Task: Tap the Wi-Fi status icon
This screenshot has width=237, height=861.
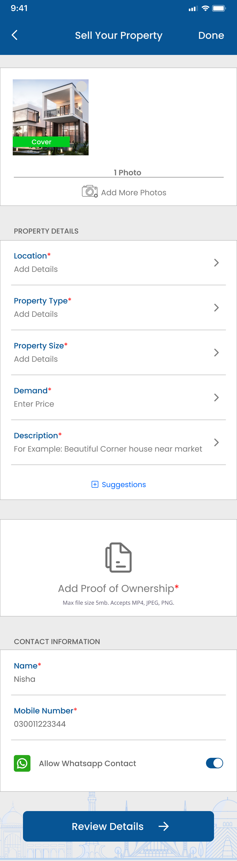Action: 205,8
